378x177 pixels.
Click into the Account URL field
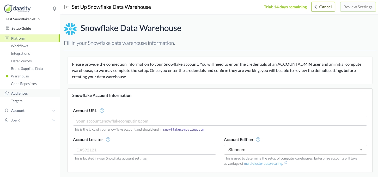coord(220,121)
